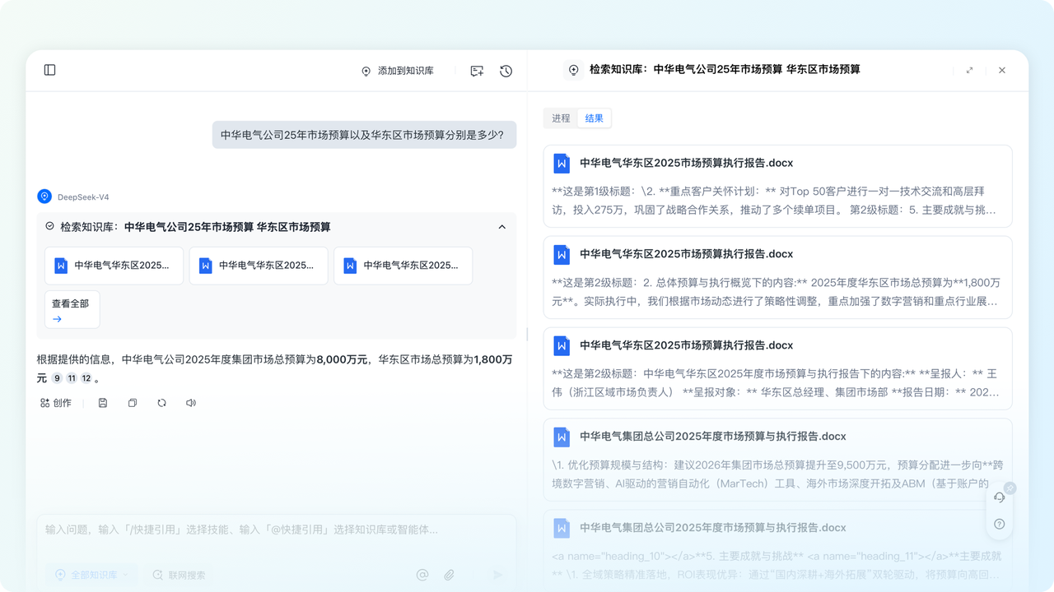Click the customer service headset icon

pos(999,497)
